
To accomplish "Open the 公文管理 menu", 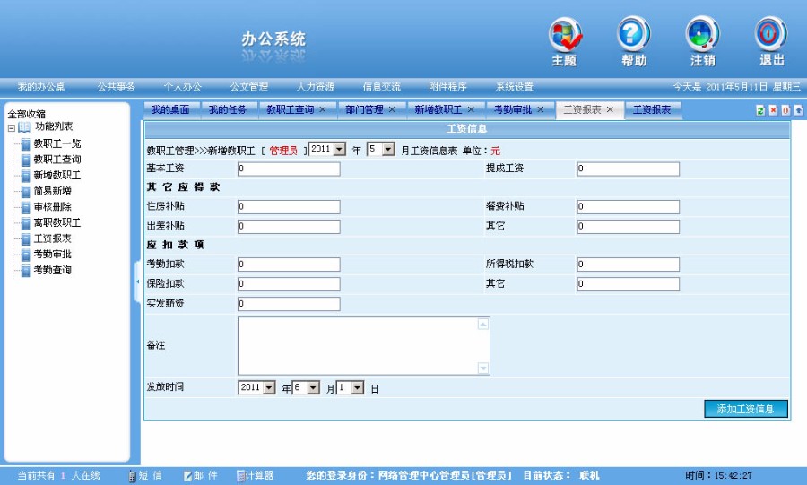I will tap(248, 86).
